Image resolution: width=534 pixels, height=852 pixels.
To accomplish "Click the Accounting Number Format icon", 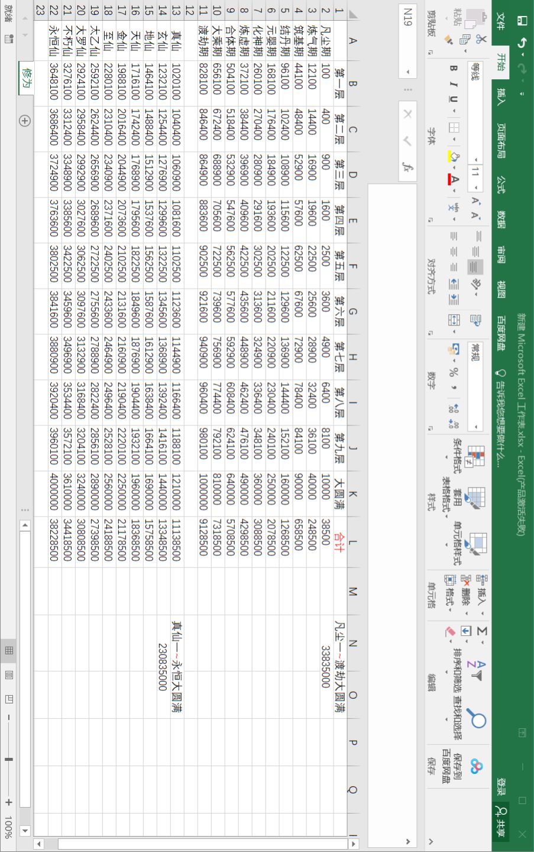I will [454, 350].
